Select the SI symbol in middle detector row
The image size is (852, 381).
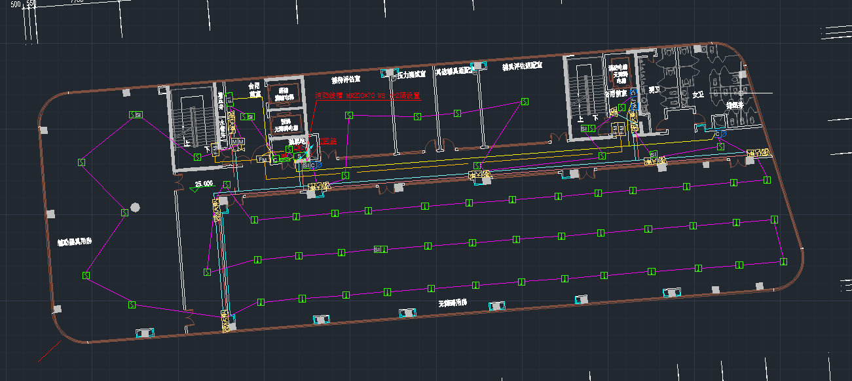(x=379, y=249)
